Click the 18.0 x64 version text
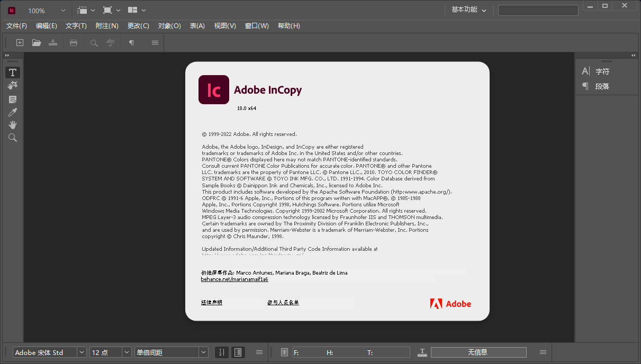 [x=247, y=108]
